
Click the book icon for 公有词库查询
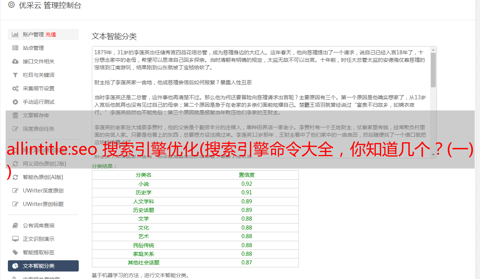[15, 225]
